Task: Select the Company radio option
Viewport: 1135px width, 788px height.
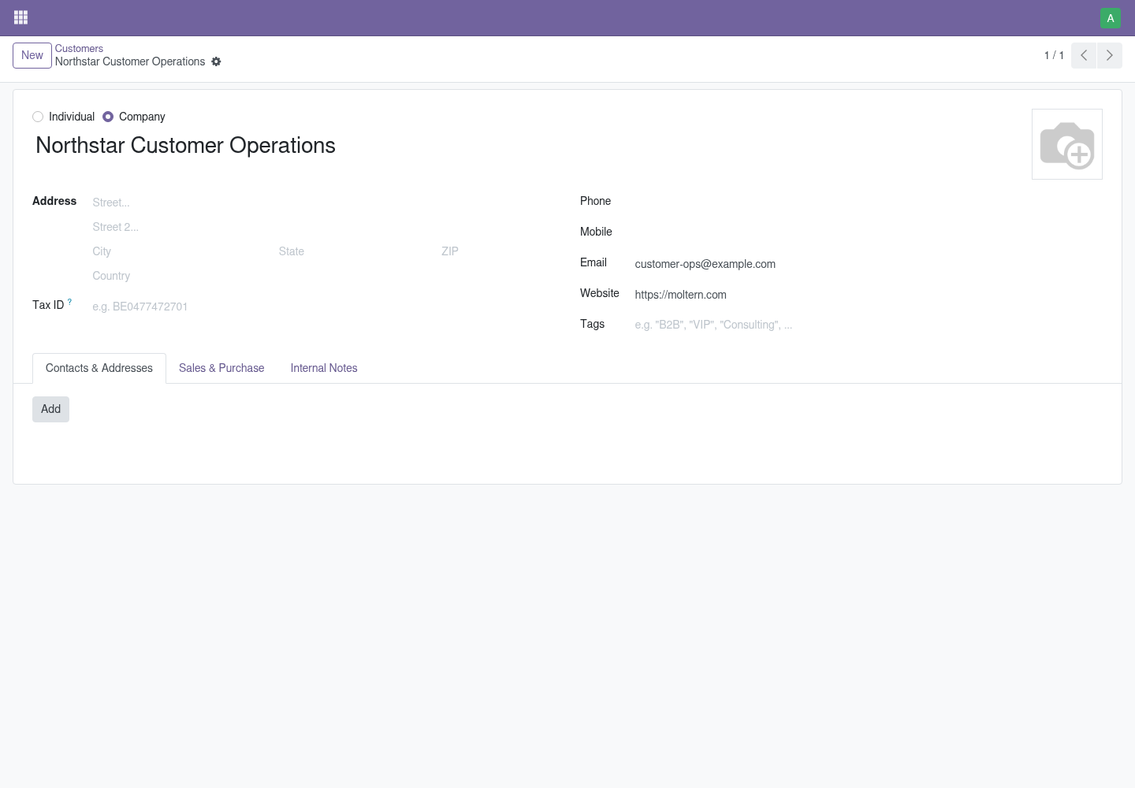Action: pos(108,117)
